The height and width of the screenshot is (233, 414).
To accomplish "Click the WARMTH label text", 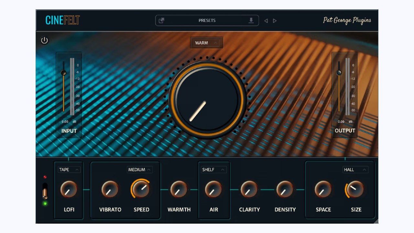I will coord(179,210).
